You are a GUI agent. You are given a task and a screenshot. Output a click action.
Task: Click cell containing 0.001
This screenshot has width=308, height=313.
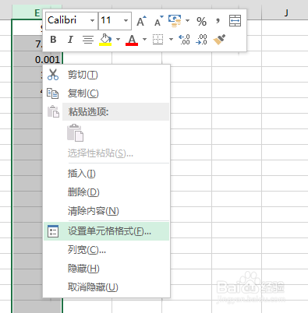tap(37, 60)
